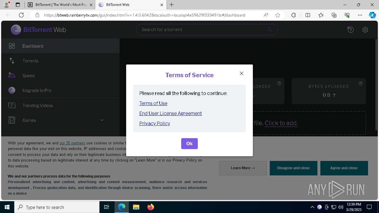
Task: Click the Learn More button
Action: (x=243, y=168)
